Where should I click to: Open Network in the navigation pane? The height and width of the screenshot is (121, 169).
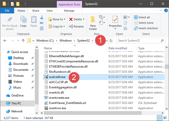14,111
